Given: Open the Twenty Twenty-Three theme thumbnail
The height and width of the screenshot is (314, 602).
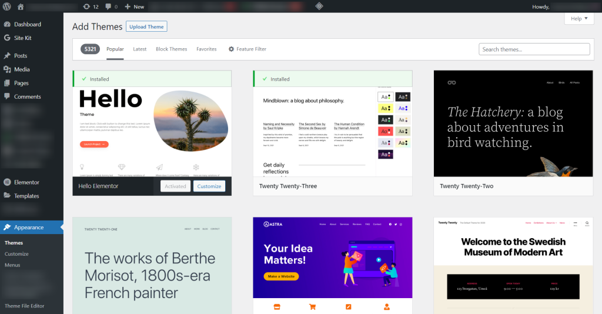Looking at the screenshot, I should coord(333,132).
